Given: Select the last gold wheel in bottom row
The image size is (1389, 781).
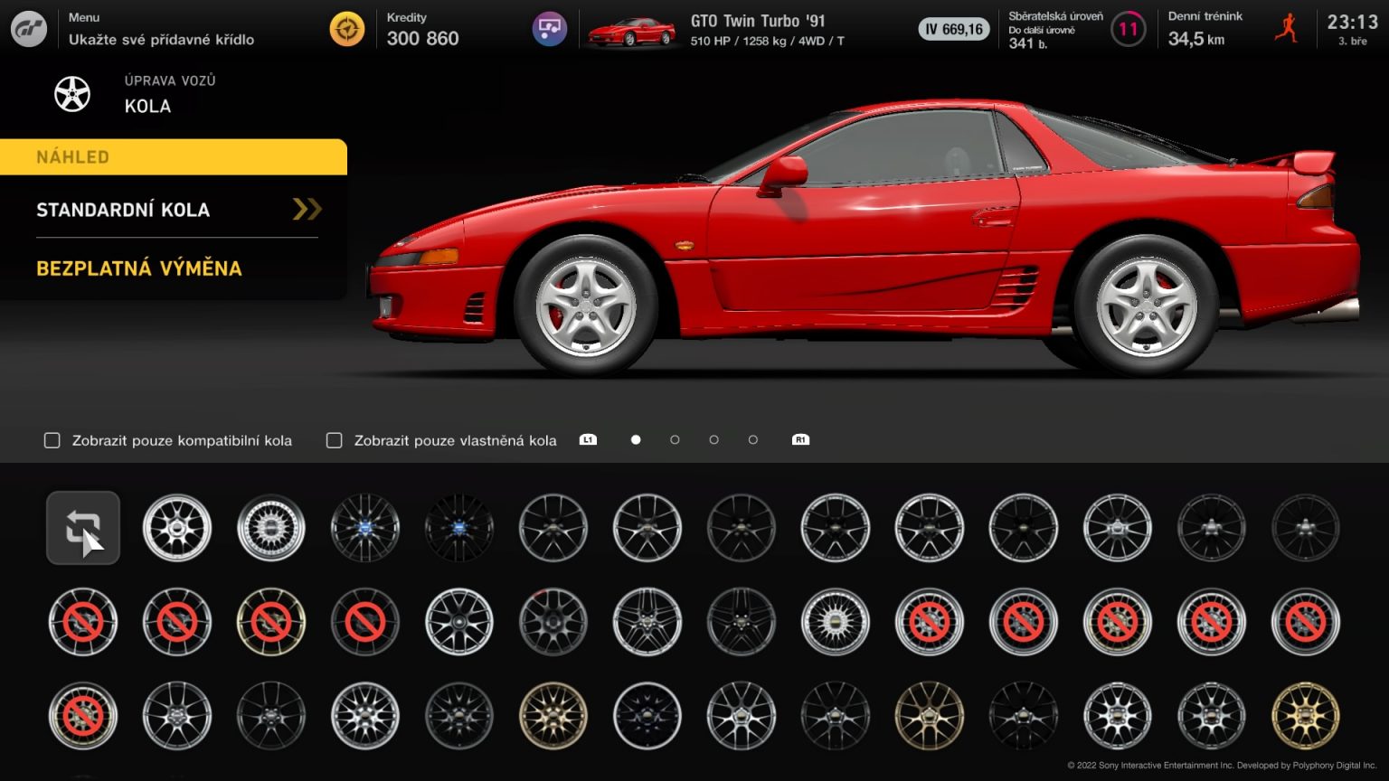Looking at the screenshot, I should click(1306, 716).
